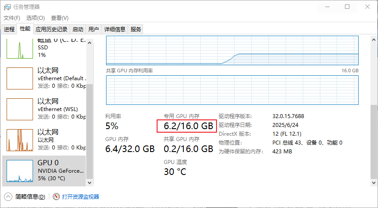Open the 选项(O) menu

[x=35, y=18]
